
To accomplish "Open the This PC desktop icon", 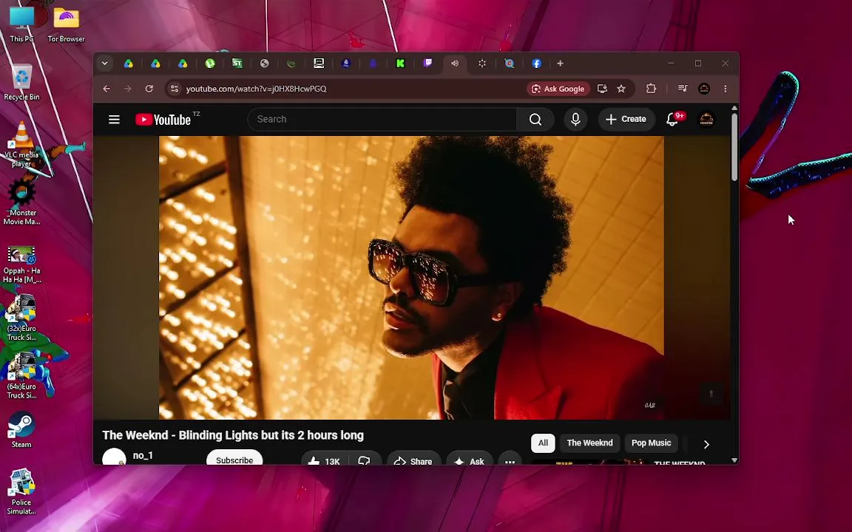I will coord(21,24).
